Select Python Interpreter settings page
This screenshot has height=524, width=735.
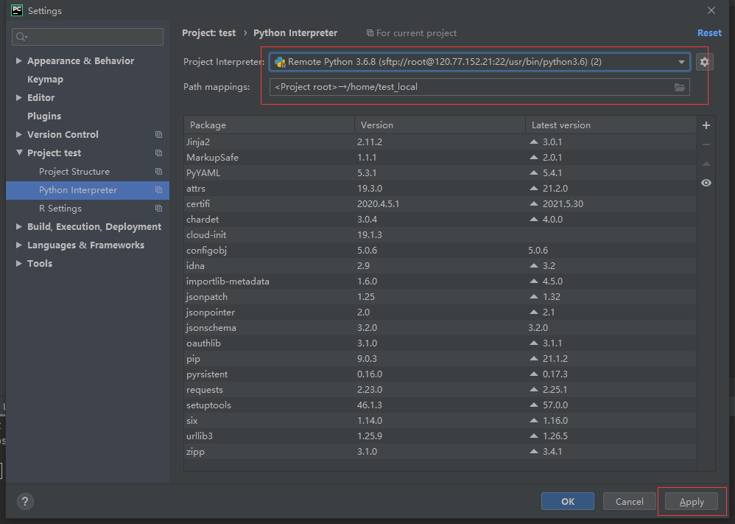point(78,190)
